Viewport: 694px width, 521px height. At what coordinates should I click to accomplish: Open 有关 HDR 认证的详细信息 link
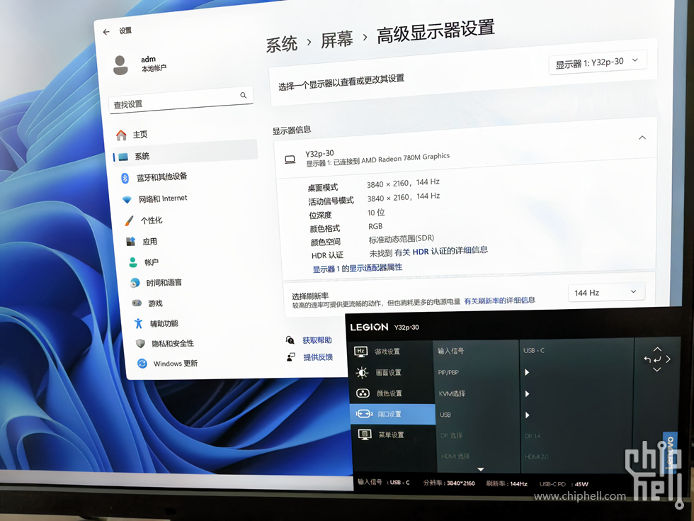(x=441, y=251)
